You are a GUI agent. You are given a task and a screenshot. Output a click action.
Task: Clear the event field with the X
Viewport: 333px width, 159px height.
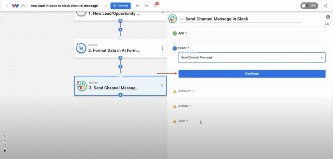pyautogui.click(x=322, y=58)
